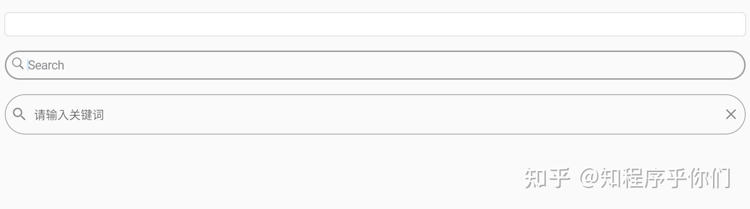
Task: Focus the 请输入关键词 input field
Action: point(375,114)
